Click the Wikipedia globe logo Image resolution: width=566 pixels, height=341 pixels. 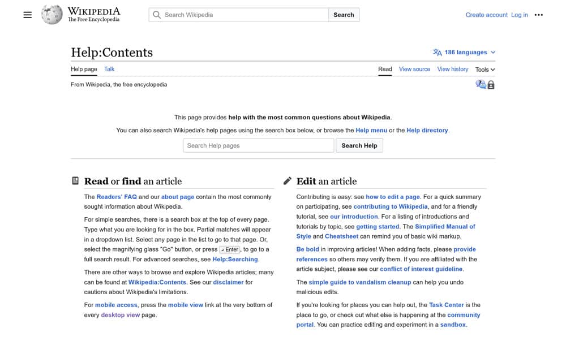click(52, 15)
